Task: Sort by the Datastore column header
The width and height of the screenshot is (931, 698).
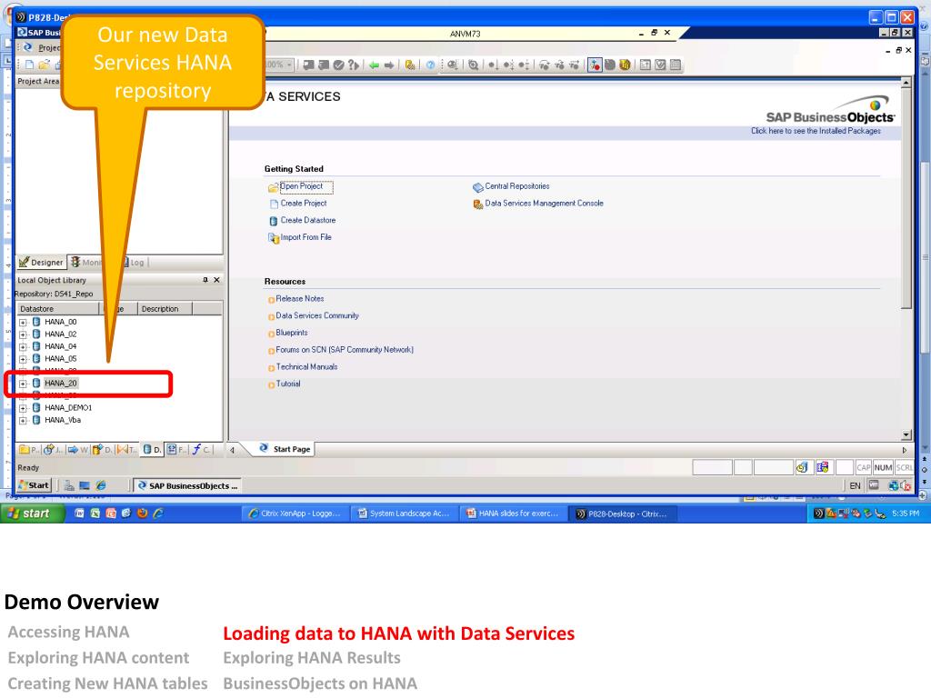Action: tap(57, 309)
